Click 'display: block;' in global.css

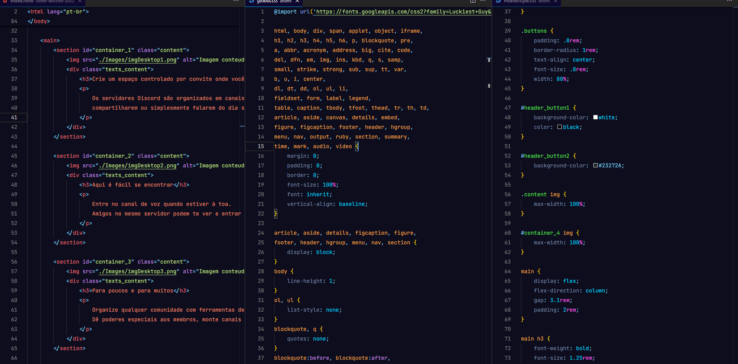tap(311, 252)
